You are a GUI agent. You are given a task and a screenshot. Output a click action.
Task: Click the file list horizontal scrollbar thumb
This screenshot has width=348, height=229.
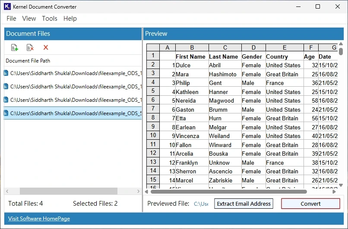pos(69,191)
